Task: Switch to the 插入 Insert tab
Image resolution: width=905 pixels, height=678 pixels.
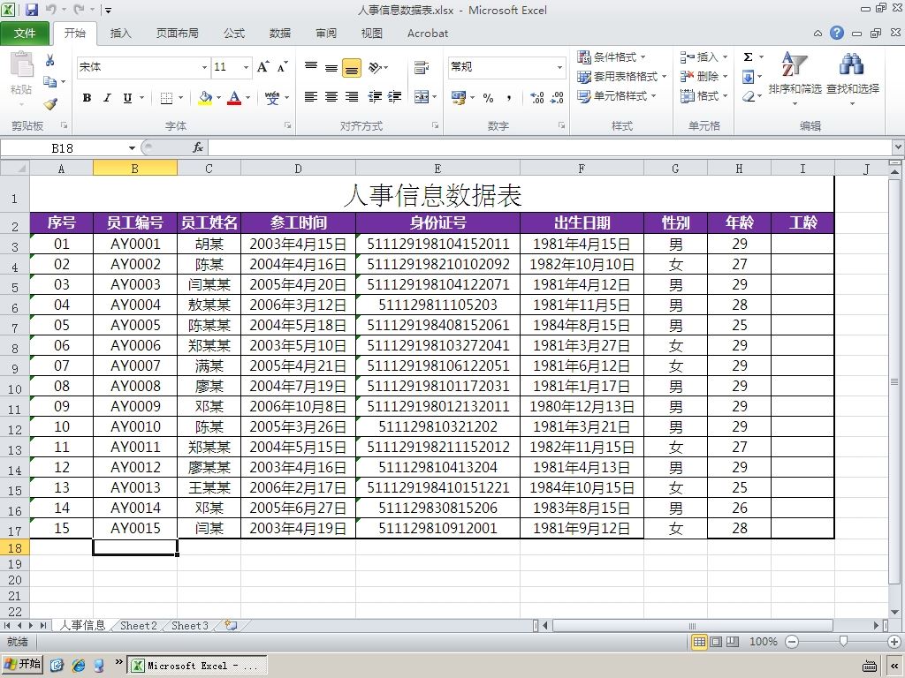Action: pos(120,34)
